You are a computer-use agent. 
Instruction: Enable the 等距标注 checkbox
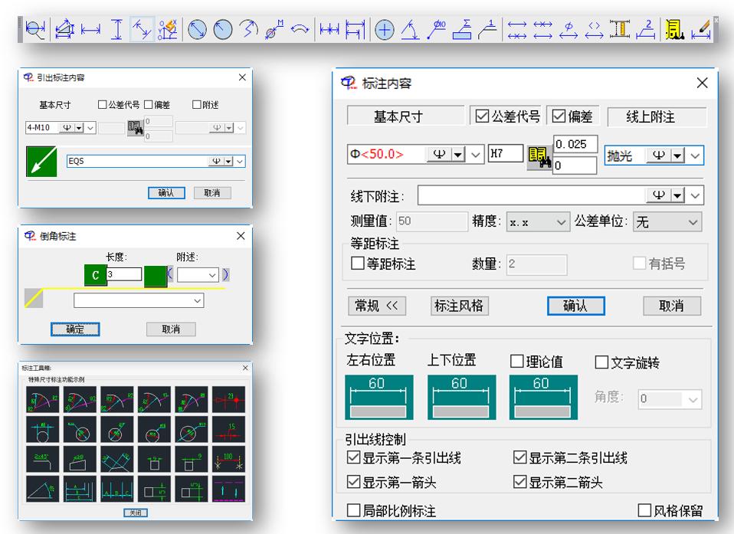[x=358, y=264]
